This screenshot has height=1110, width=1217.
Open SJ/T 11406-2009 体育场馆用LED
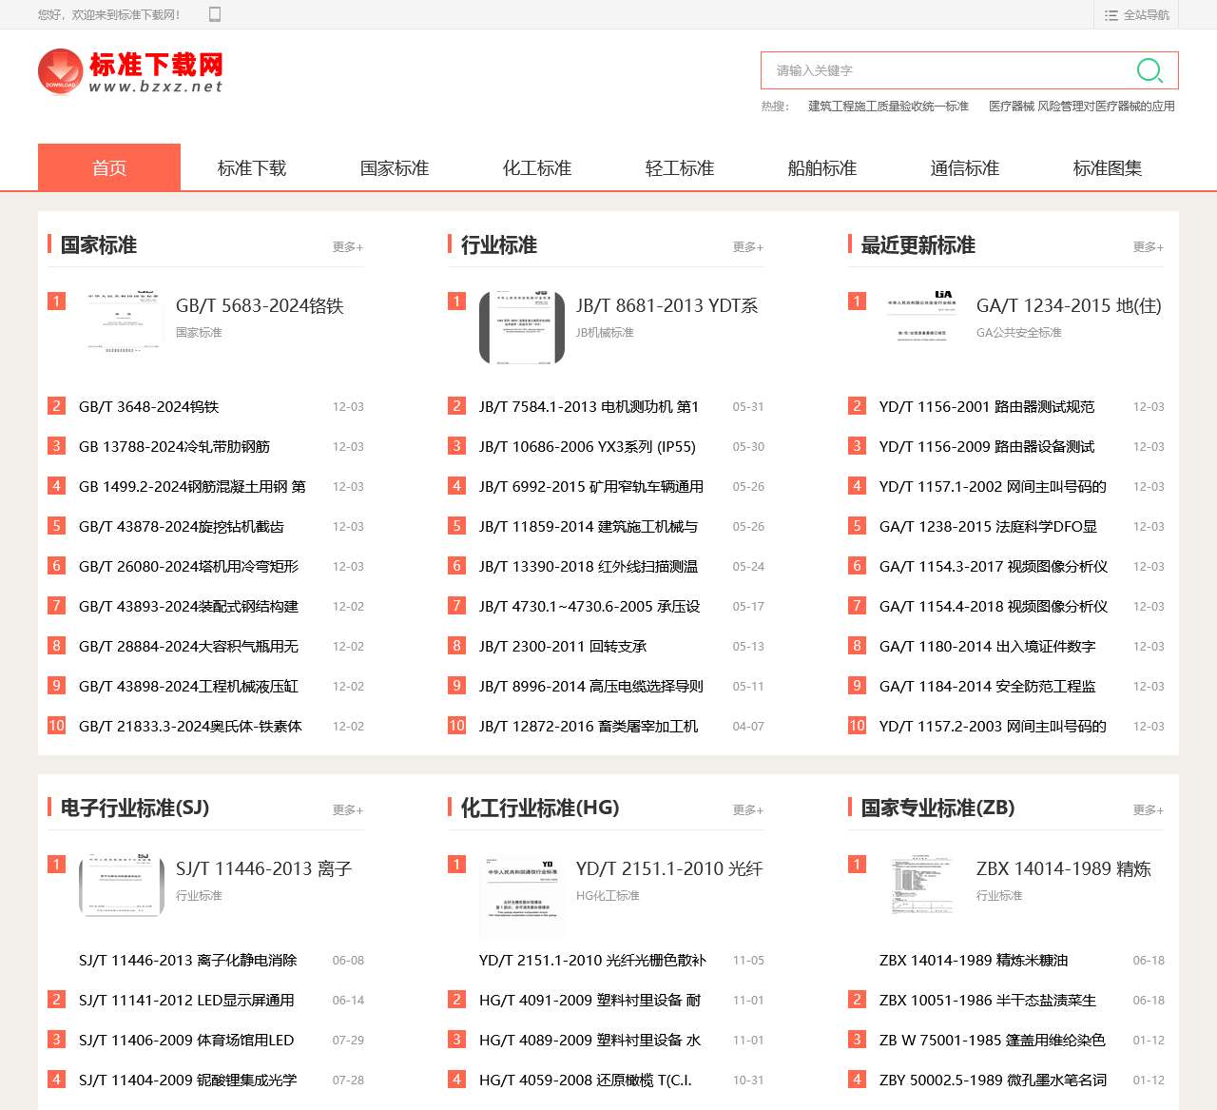click(x=186, y=1041)
